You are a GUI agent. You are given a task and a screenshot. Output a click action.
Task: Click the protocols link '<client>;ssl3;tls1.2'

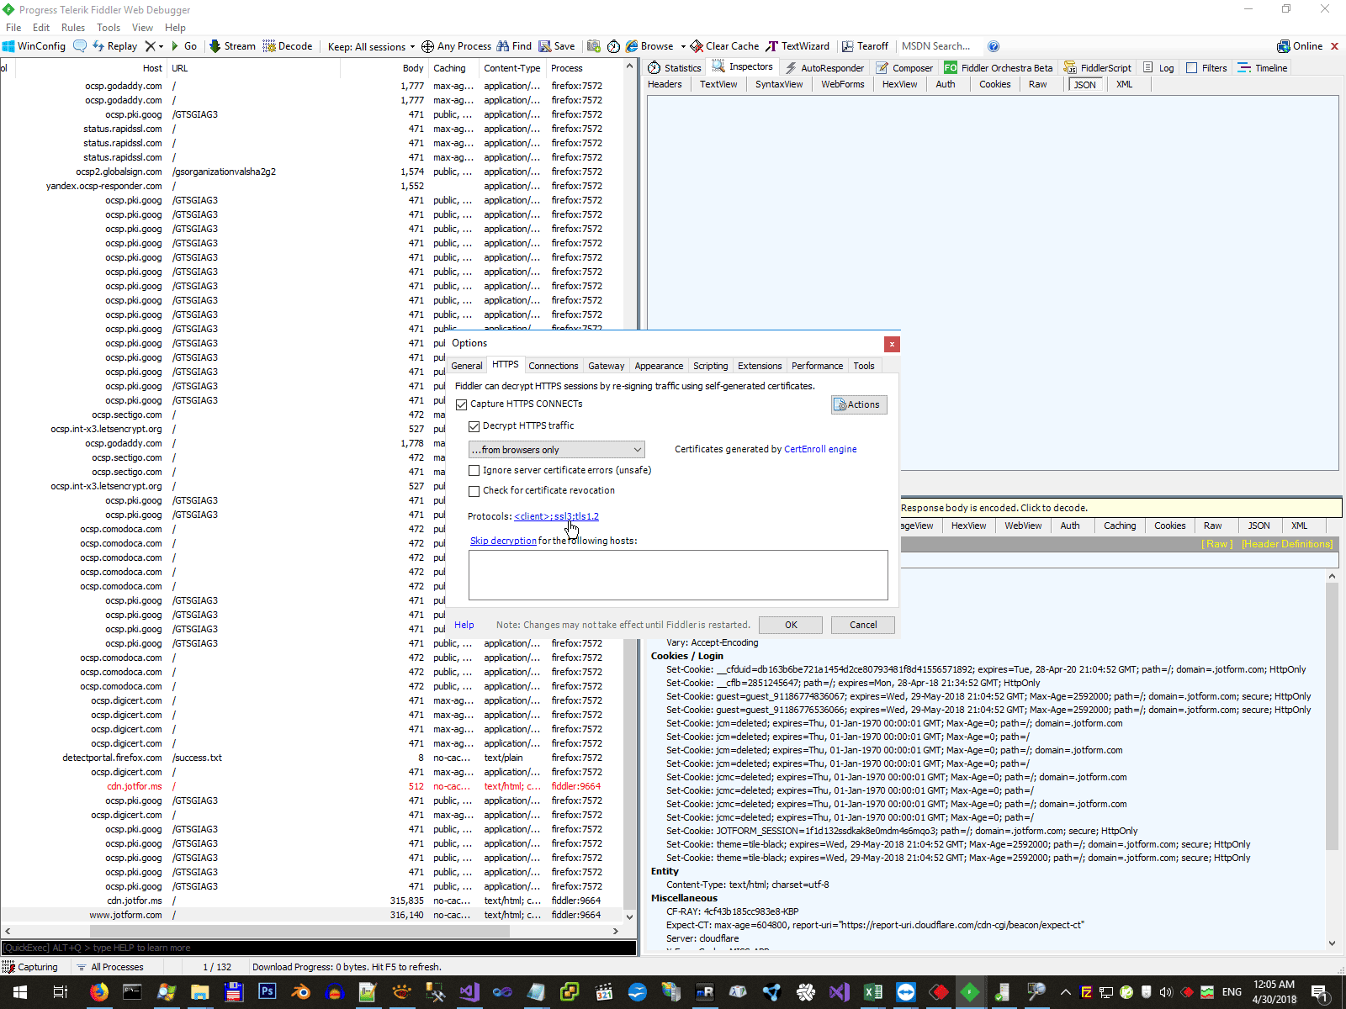coord(556,516)
